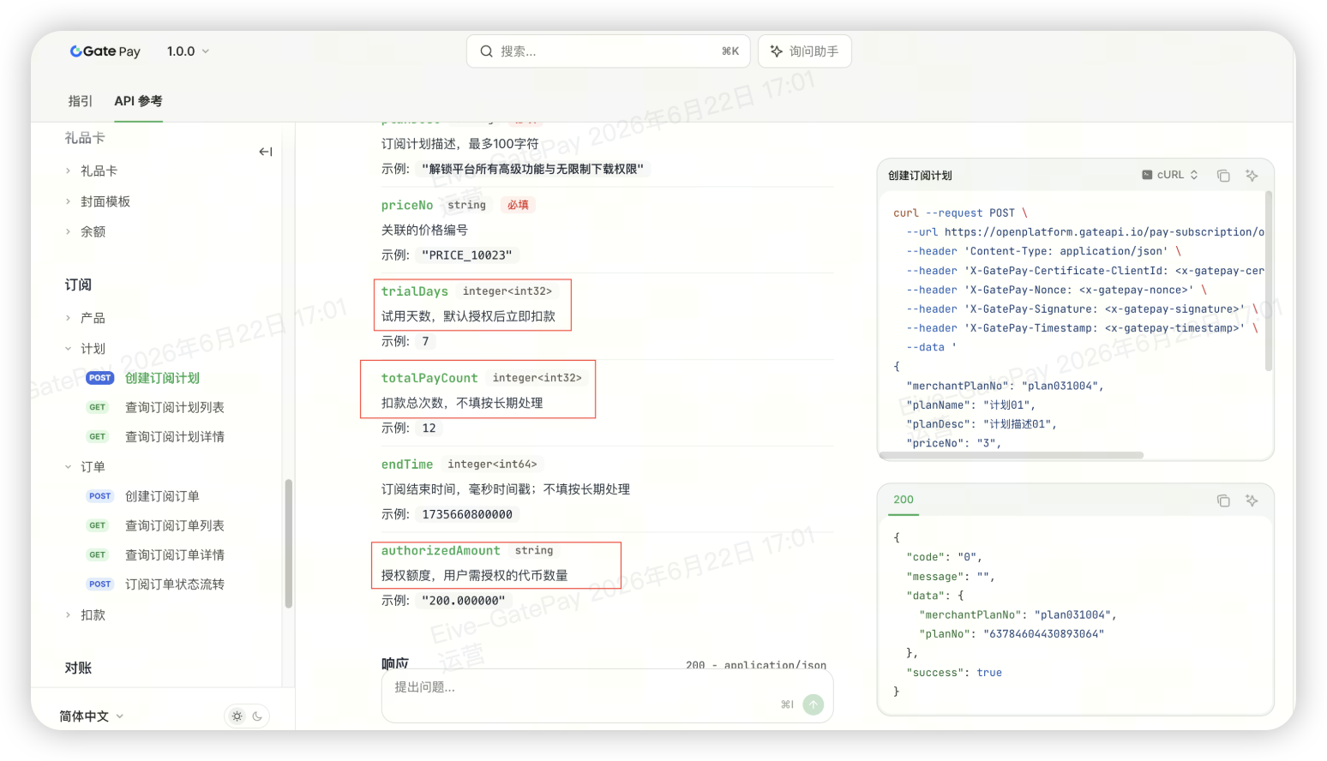Click the 响应 section heading

pyautogui.click(x=395, y=664)
